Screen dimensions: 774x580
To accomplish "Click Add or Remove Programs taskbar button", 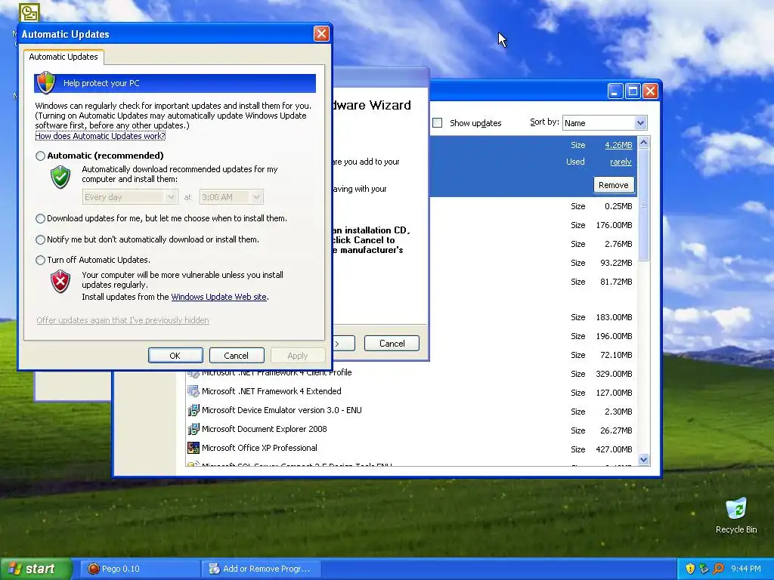I will [262, 569].
